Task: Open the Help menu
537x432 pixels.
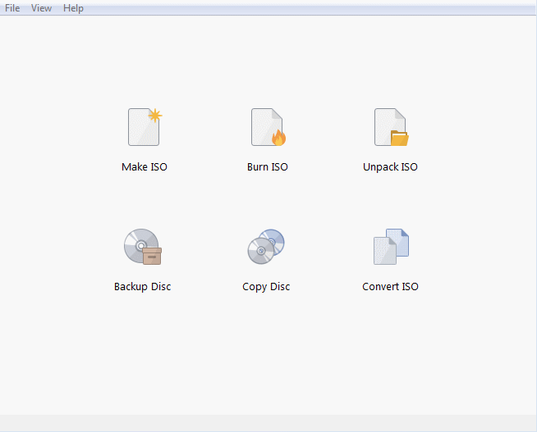Action: click(73, 8)
